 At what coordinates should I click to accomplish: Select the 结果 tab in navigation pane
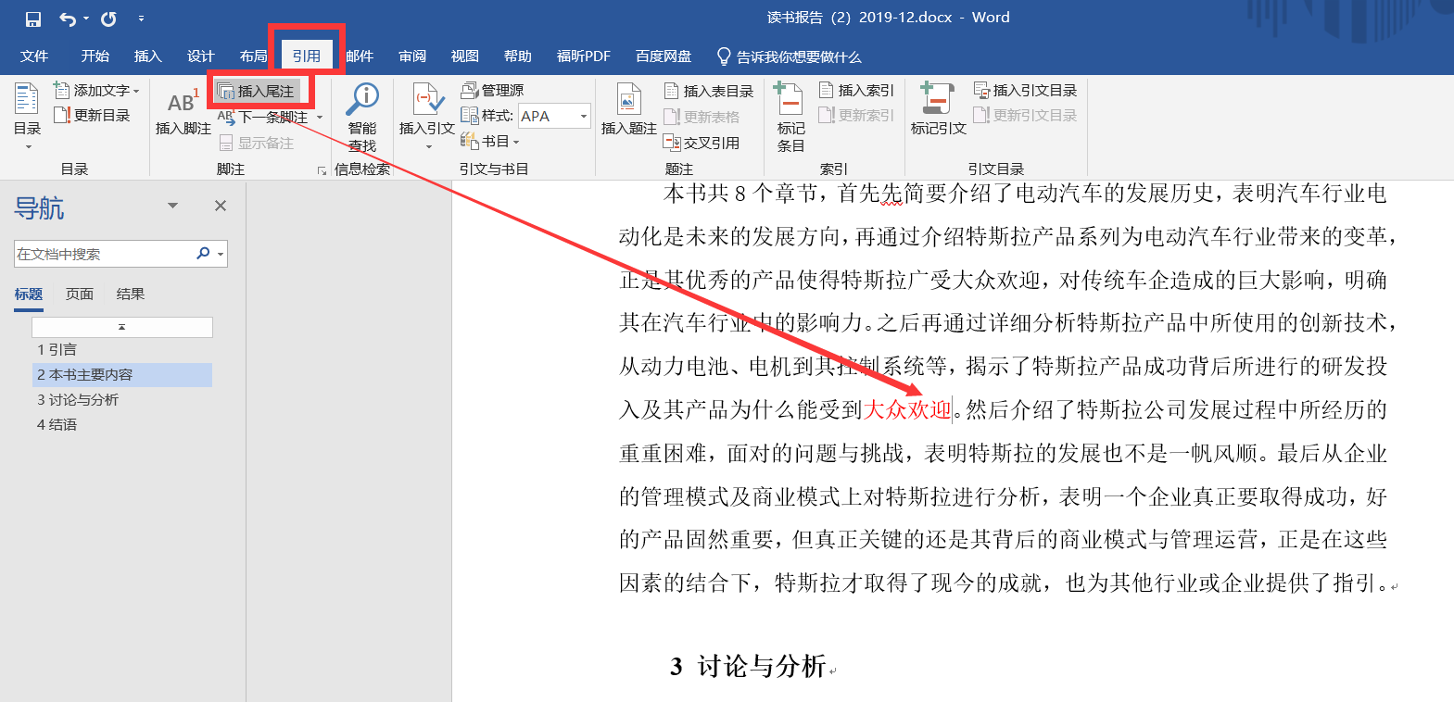pyautogui.click(x=131, y=294)
